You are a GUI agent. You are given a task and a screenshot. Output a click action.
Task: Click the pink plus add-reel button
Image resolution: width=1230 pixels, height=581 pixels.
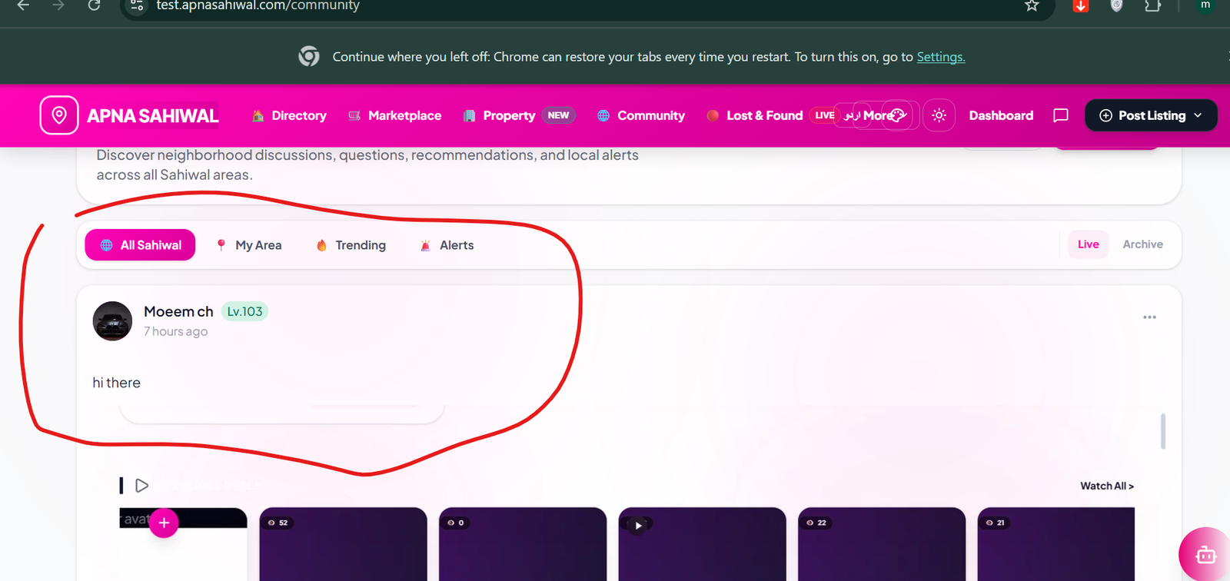[x=164, y=523]
